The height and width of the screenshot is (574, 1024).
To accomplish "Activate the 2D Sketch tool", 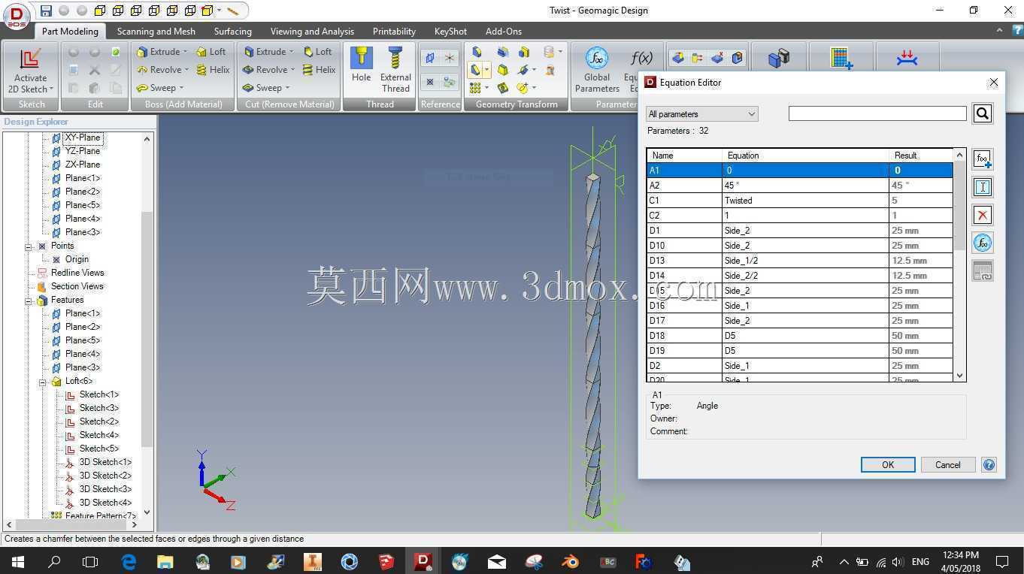I will (x=31, y=71).
